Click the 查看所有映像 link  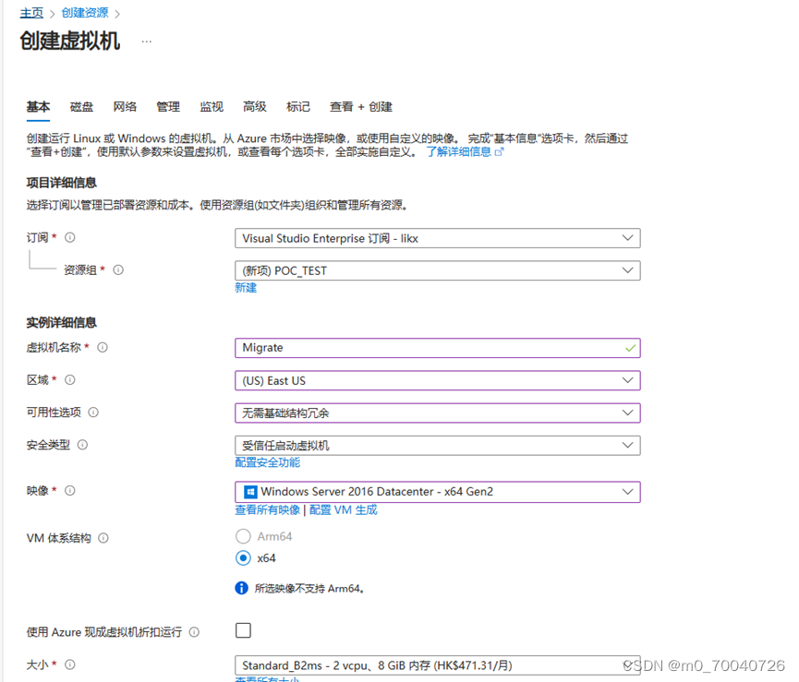(x=268, y=509)
